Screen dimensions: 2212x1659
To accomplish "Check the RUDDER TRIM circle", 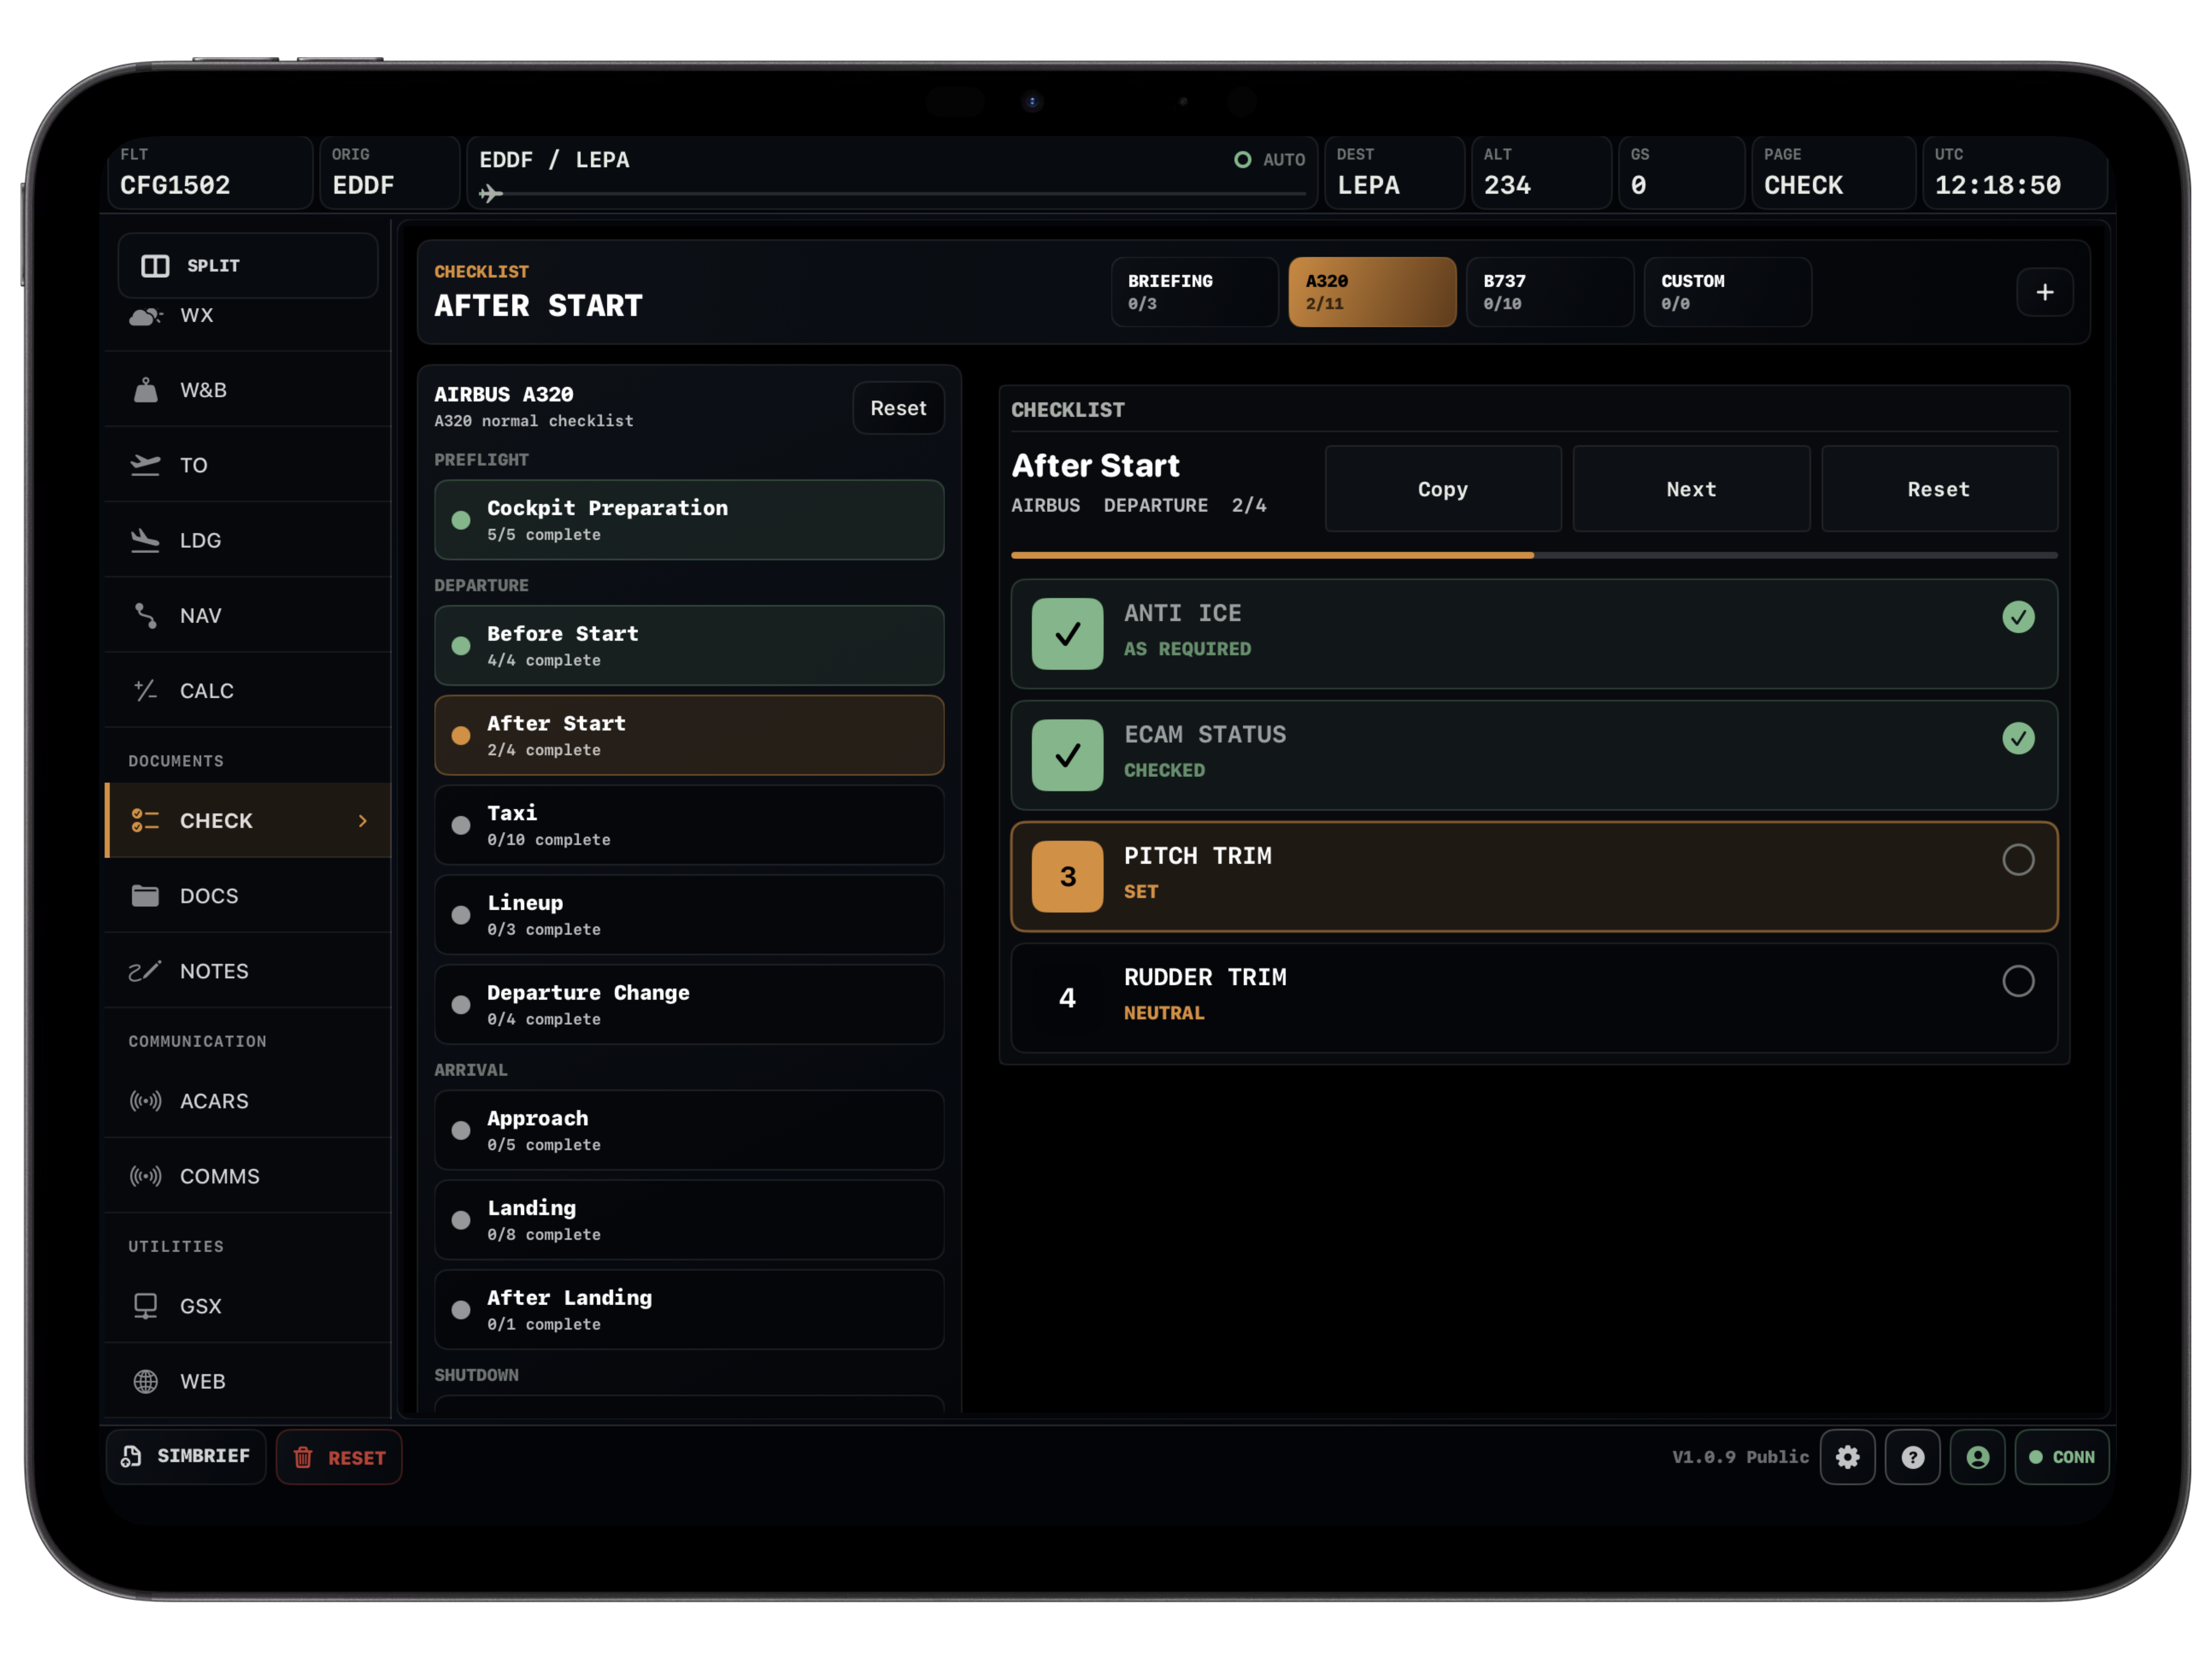I will tap(2018, 981).
